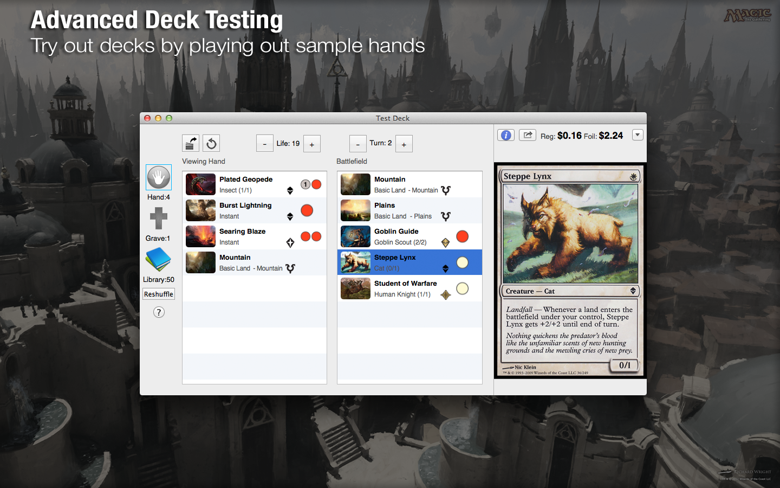Click the Mountain art thumbnail in the hand list
The width and height of the screenshot is (780, 488).
[200, 262]
